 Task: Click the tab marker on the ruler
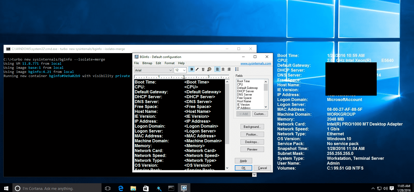184,77
